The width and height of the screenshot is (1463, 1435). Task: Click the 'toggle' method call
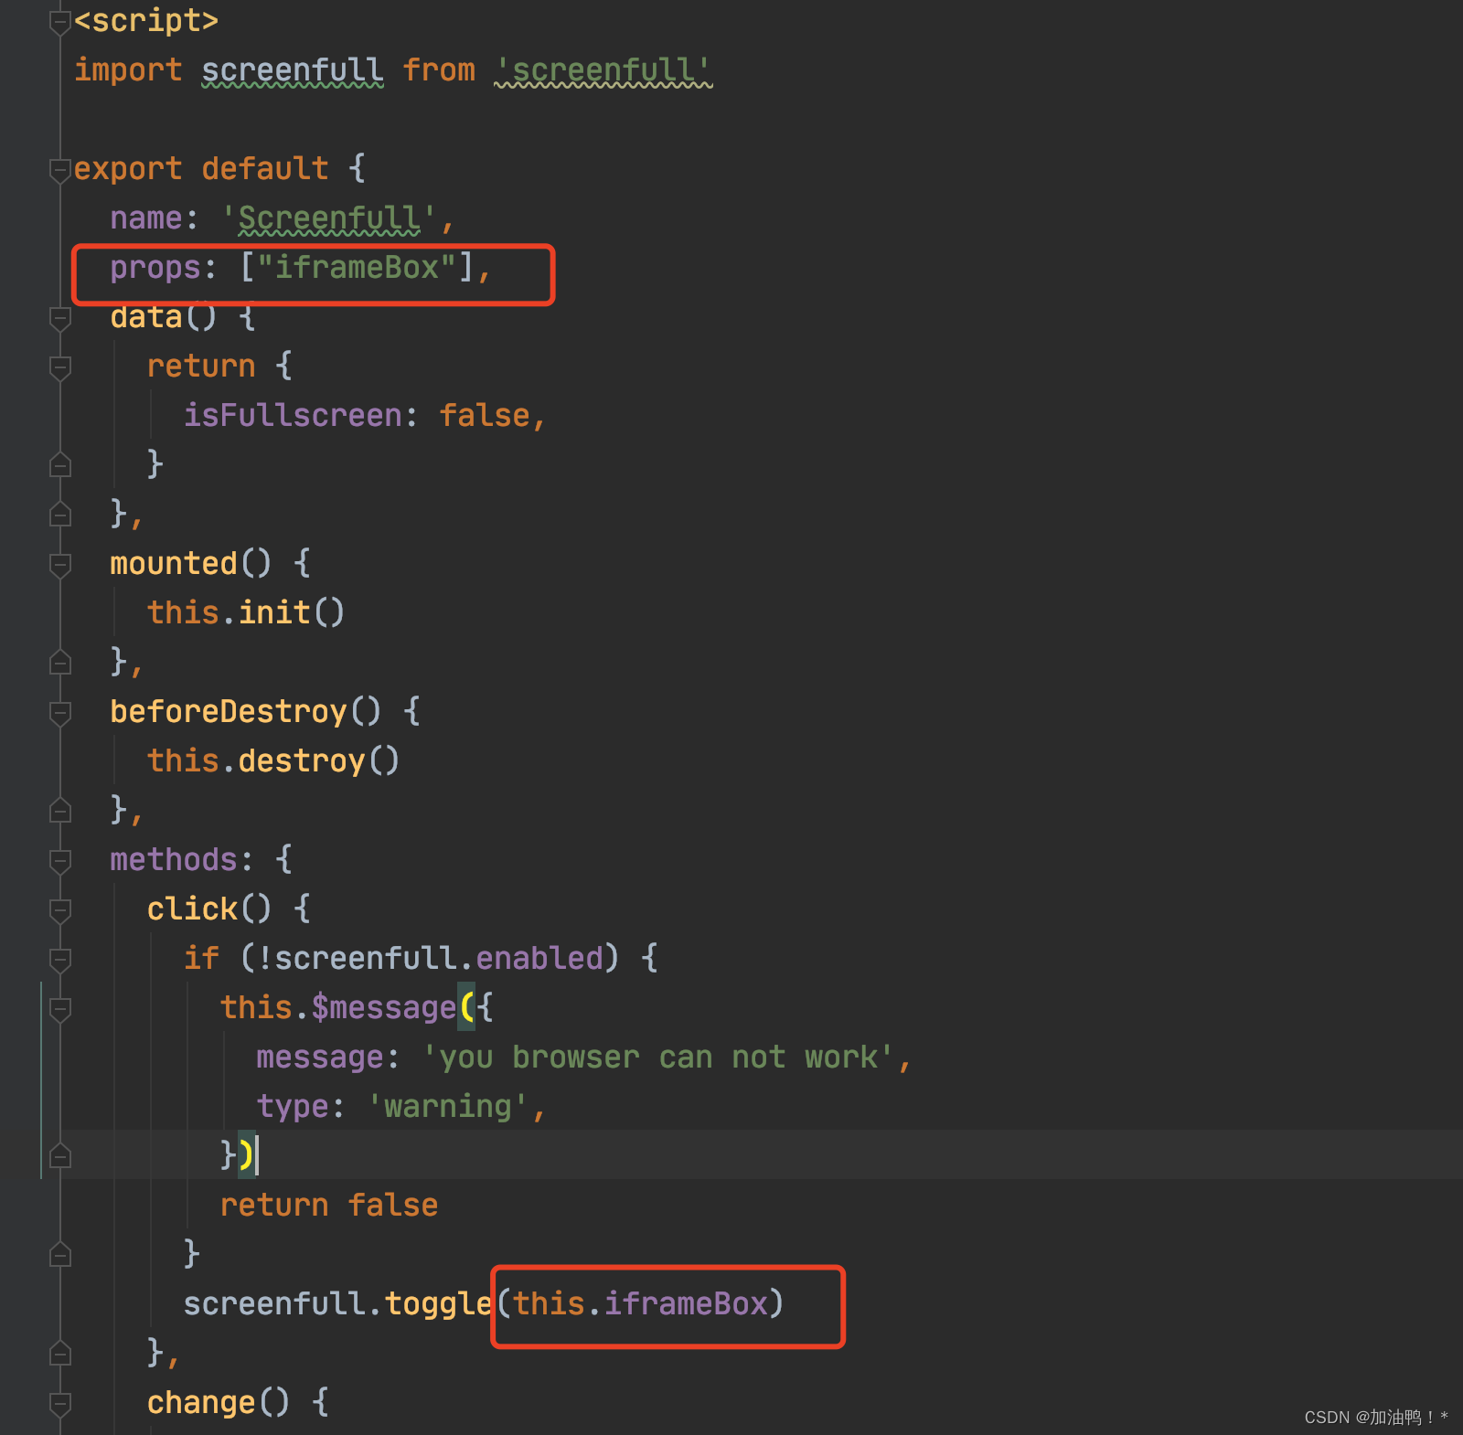[x=439, y=1303]
